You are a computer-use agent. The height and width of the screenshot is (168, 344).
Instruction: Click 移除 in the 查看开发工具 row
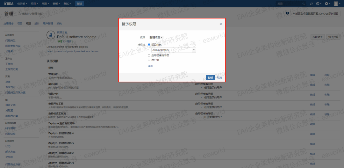tap(327, 104)
